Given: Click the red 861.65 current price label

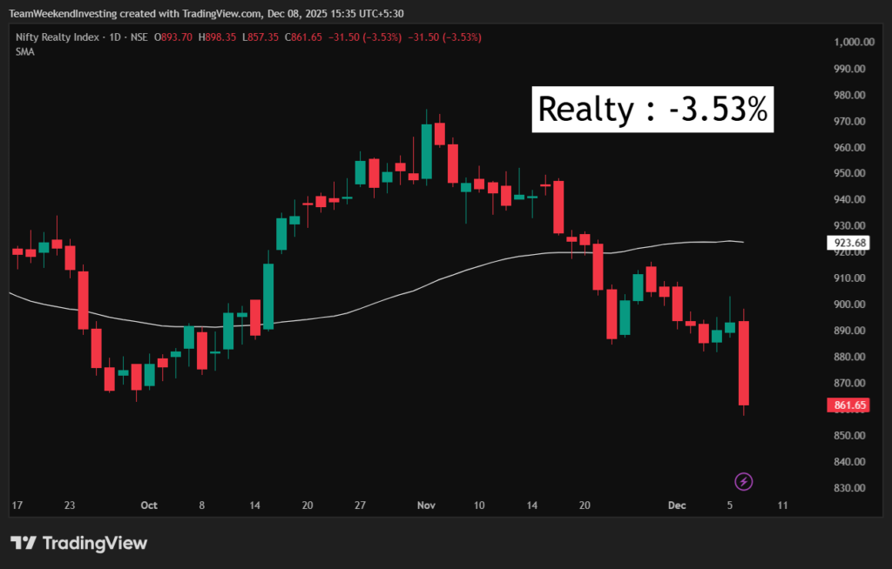Looking at the screenshot, I should tap(849, 405).
